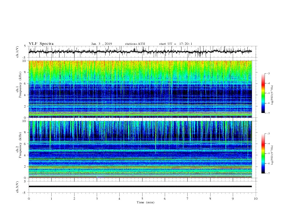Screen dimensions: 288x223
Task: Click the ch.1 spectrogram panel
Action: point(140,89)
